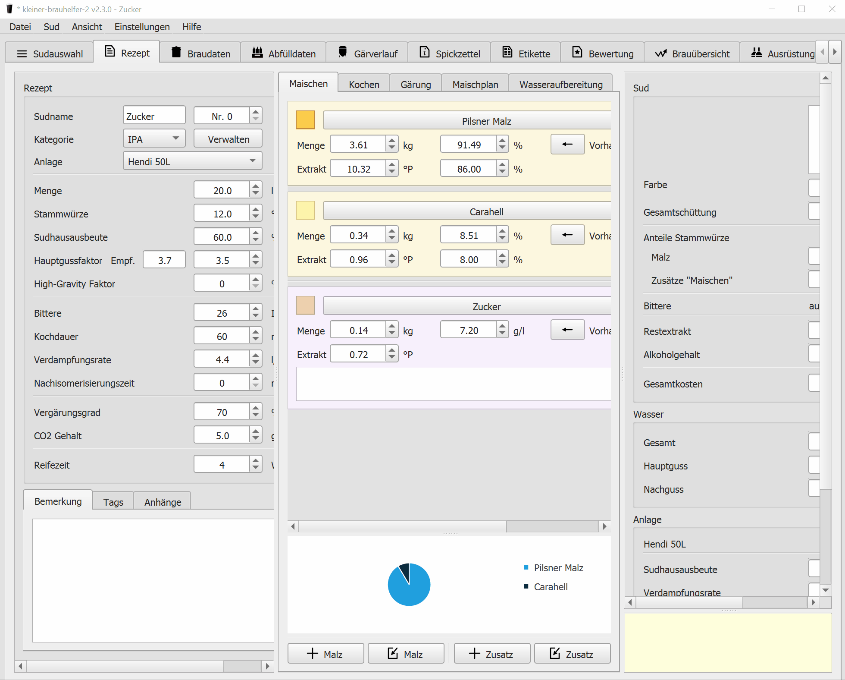
Task: Switch to the Maischplan subtab
Action: (475, 84)
